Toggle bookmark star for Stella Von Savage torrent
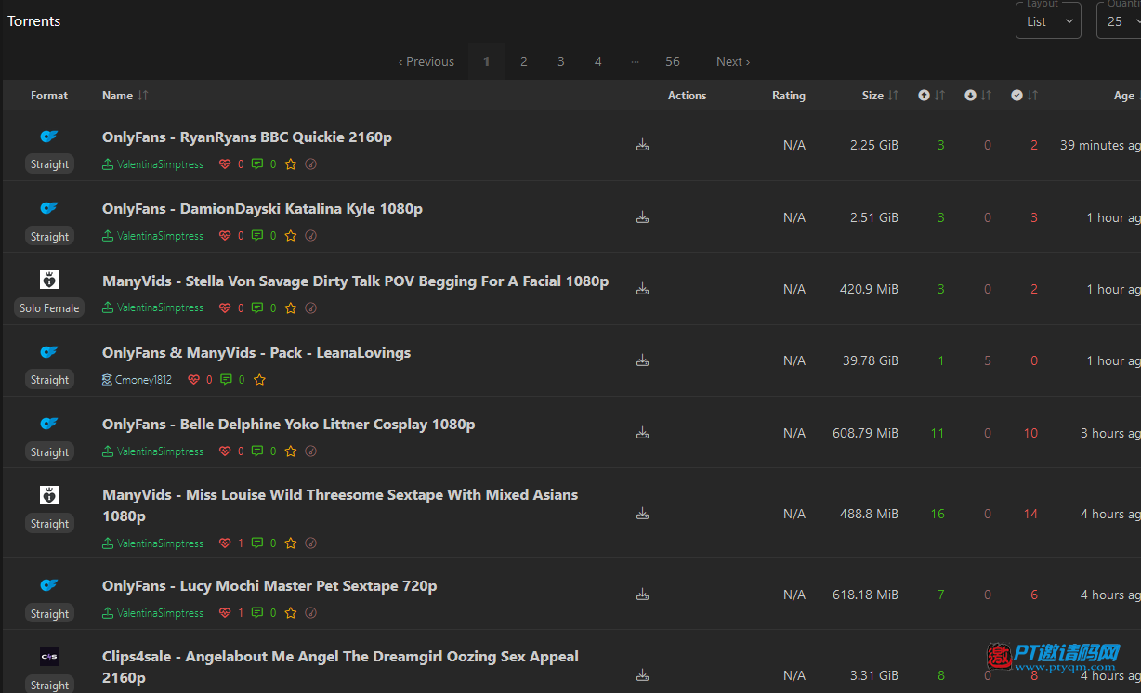This screenshot has height=693, width=1141. (291, 307)
